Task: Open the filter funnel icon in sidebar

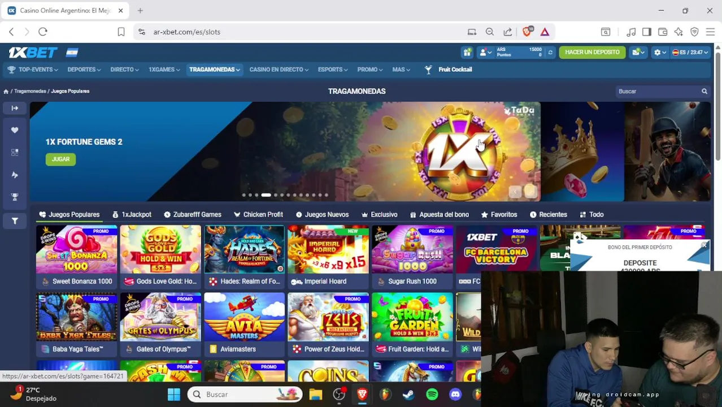Action: click(x=15, y=221)
